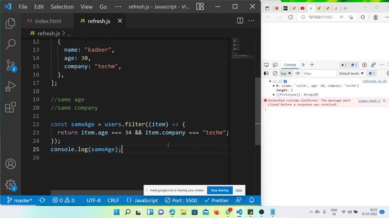Toggle live expression eye icon
This screenshot has width=389, height=218.
[297, 73]
